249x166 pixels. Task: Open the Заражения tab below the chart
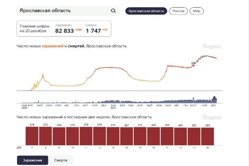pos(33,160)
